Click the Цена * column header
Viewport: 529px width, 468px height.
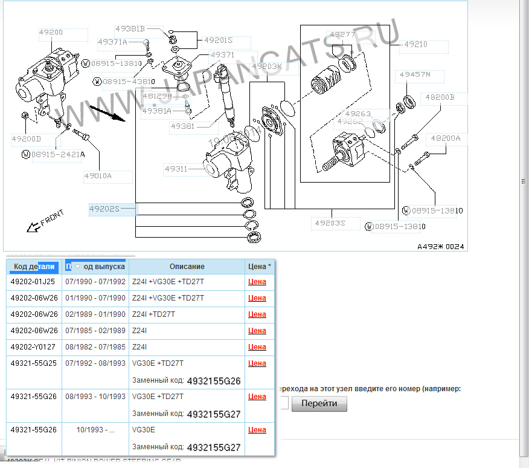260,267
